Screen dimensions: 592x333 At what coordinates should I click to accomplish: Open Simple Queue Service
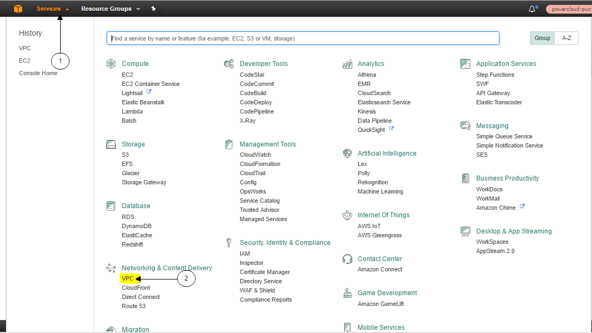pos(504,137)
